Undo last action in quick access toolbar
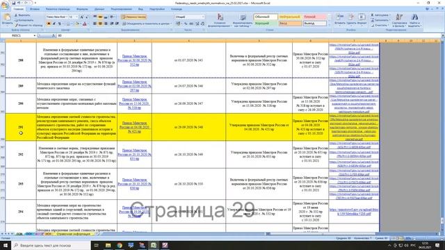The image size is (445, 250). (x=19, y=3)
